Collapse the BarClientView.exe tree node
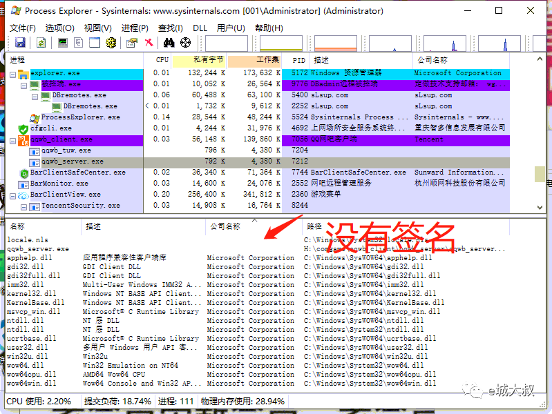Image resolution: width=552 pixels, height=414 pixels. (x=13, y=195)
